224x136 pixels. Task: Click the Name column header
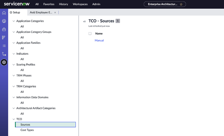click(99, 34)
